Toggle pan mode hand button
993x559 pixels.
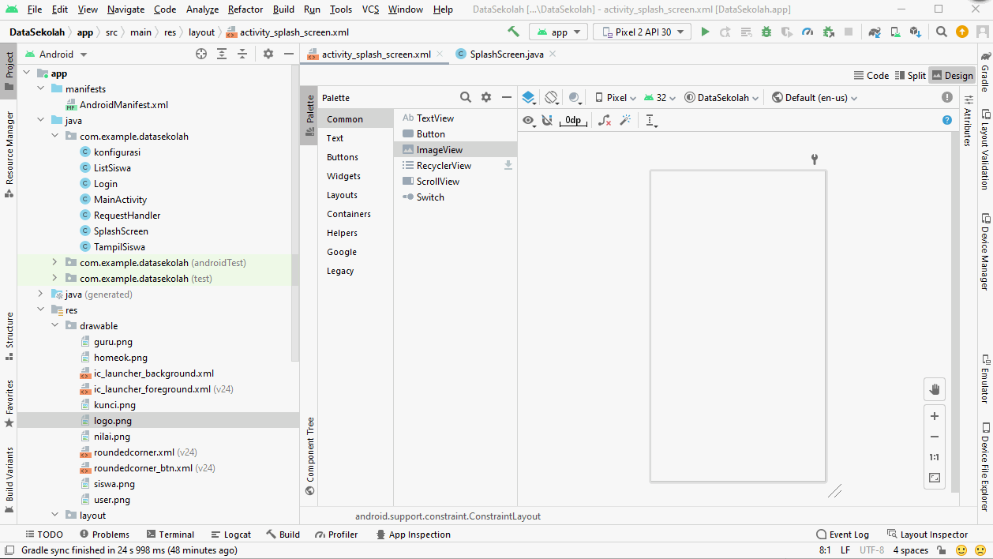pos(935,389)
